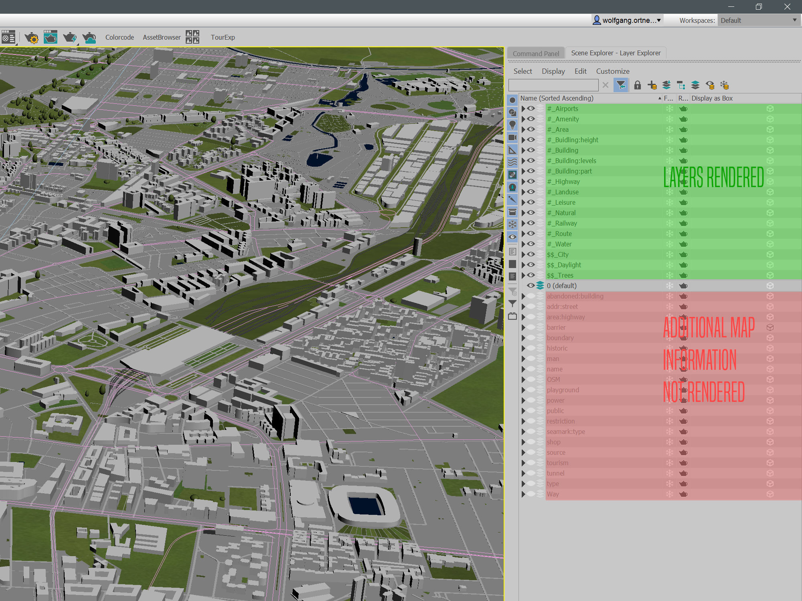Image resolution: width=802 pixels, height=601 pixels.
Task: Click the Render in Cloud teapot icon
Action: (x=89, y=38)
